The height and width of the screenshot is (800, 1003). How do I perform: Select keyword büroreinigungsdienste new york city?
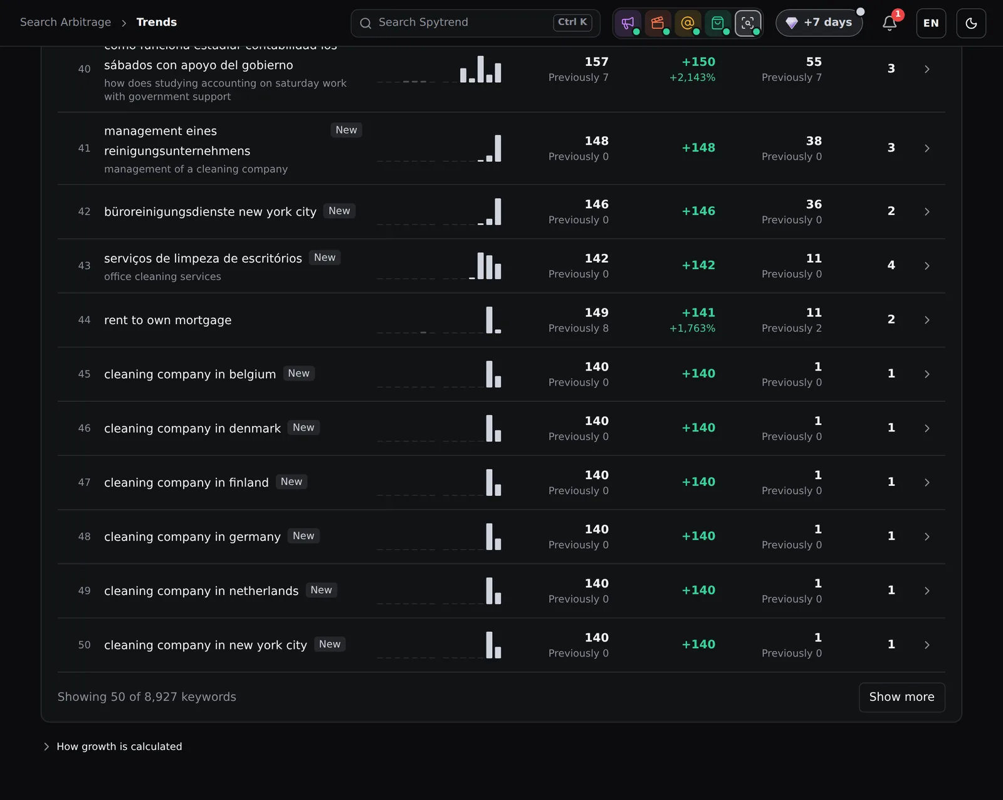point(210,212)
